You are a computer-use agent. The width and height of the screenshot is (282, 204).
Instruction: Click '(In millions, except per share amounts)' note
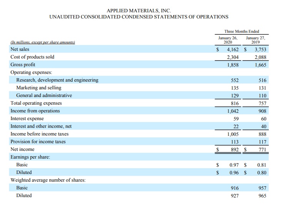(43, 42)
